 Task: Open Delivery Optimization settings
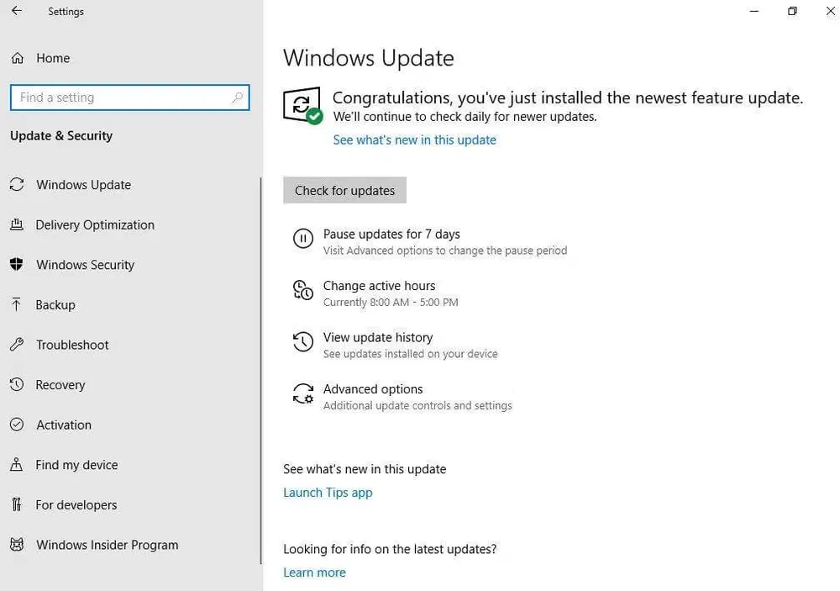[x=95, y=224]
